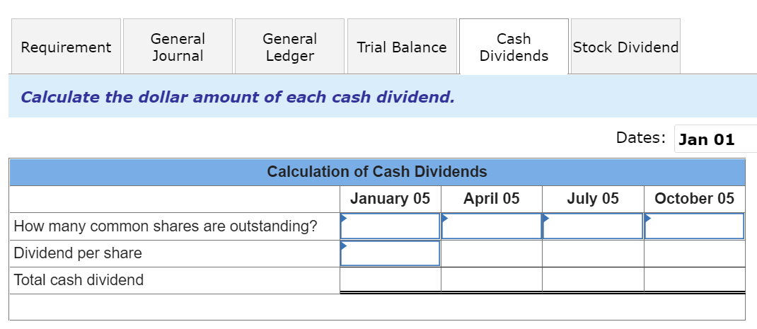Click the 'Calculation of Cash Dividends' table title

pos(377,171)
